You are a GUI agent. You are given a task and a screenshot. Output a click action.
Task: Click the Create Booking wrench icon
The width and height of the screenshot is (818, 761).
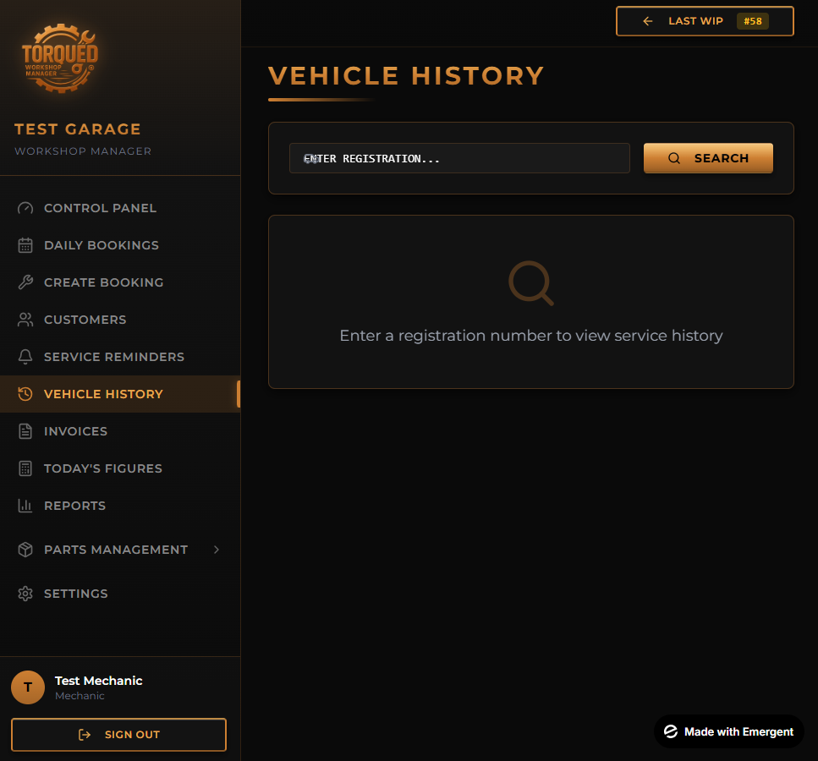(25, 282)
